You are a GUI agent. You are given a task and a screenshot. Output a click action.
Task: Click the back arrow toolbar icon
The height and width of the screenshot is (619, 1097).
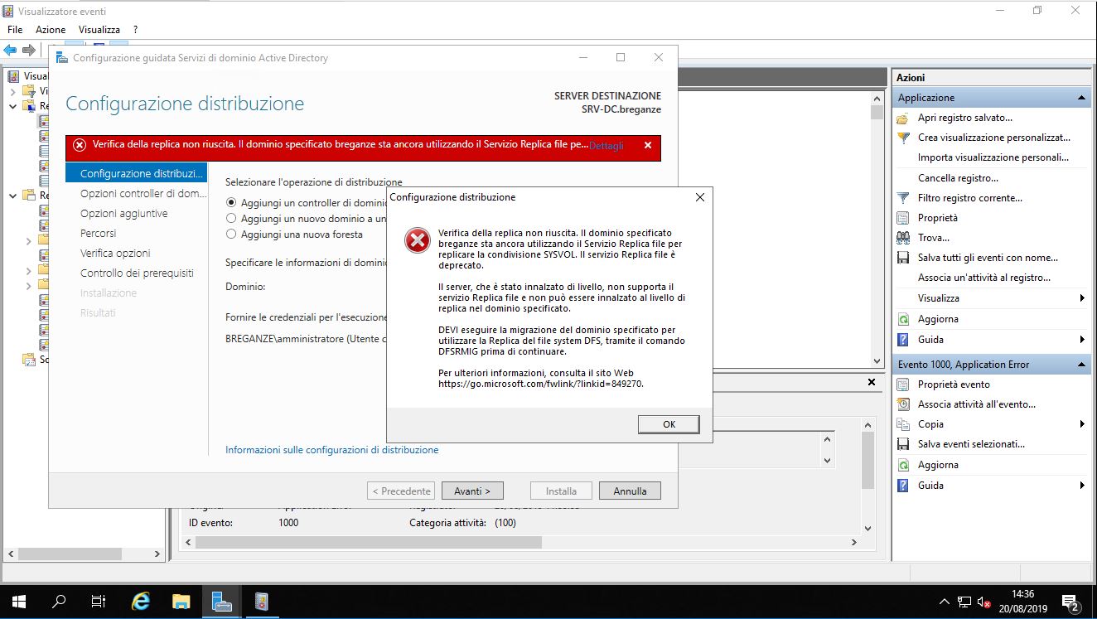11,50
